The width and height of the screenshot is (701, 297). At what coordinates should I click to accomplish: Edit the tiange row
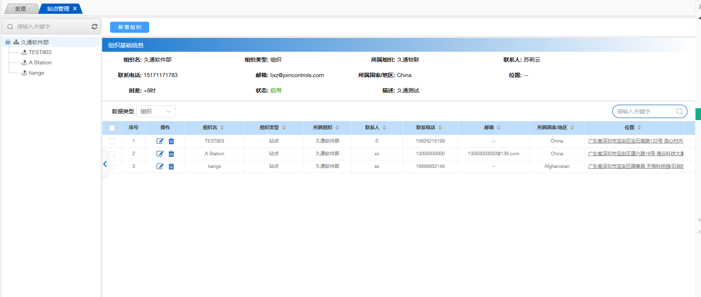point(160,166)
